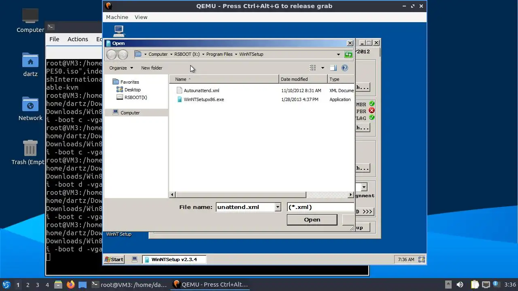Viewport: 518px width, 291px height.
Task: Go forward with the Open dialog forward arrow
Action: [x=123, y=54]
